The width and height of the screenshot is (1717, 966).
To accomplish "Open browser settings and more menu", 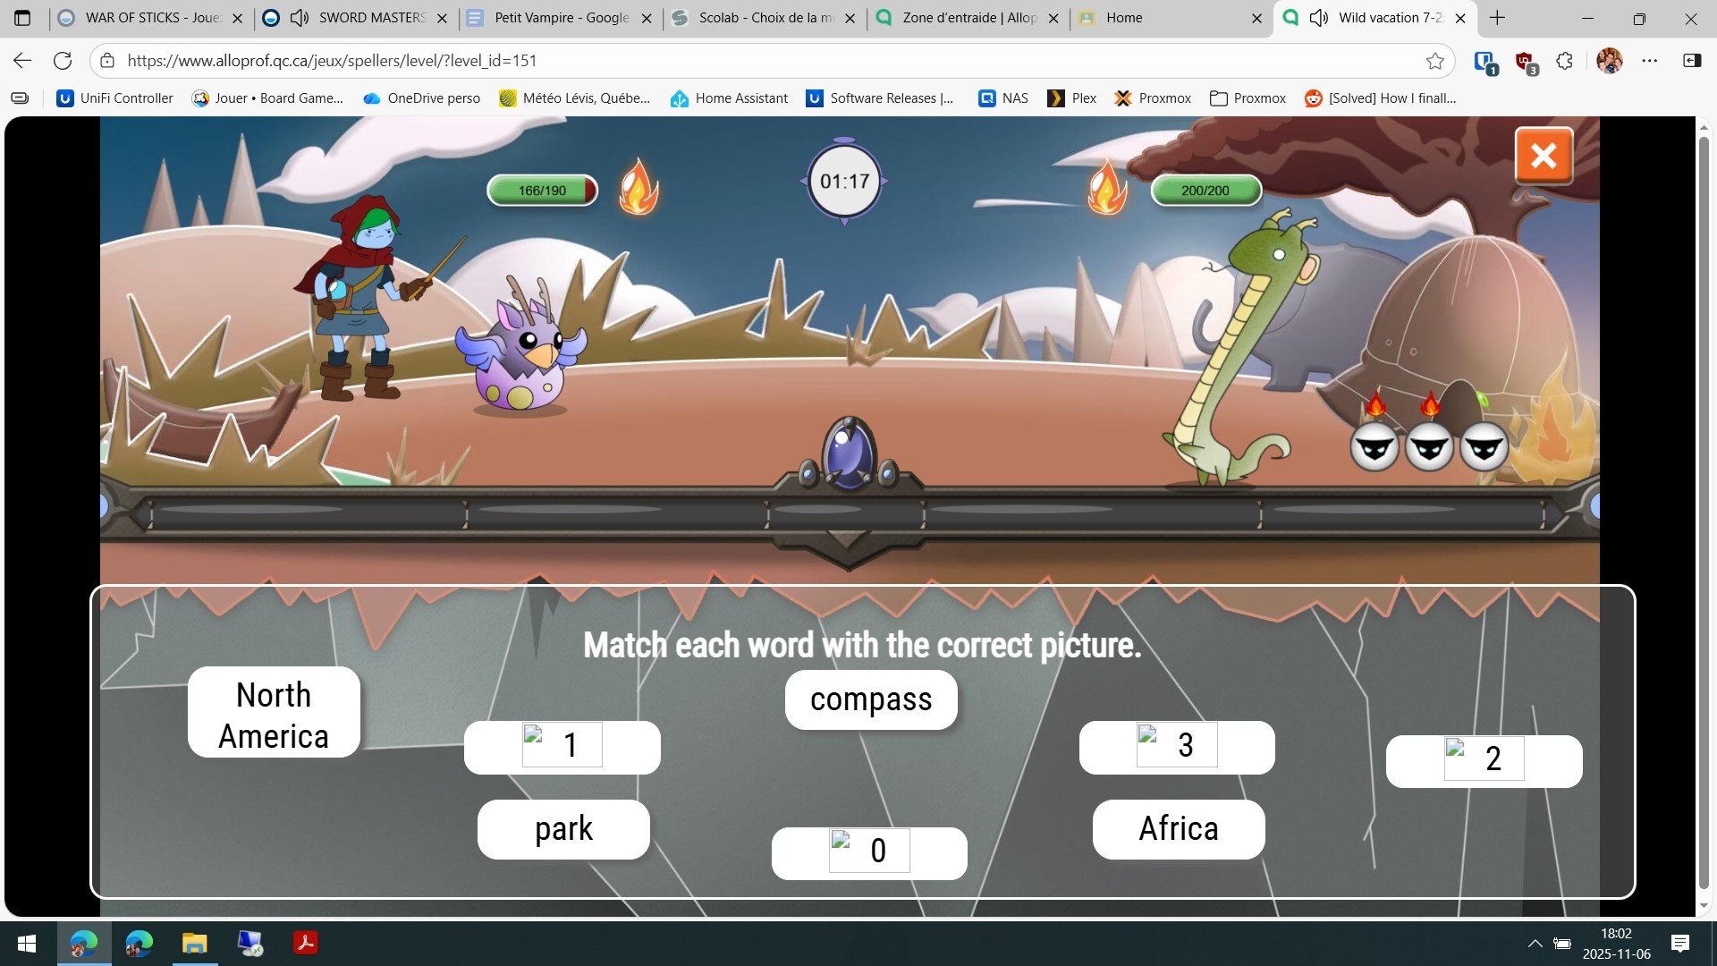I will (1650, 61).
